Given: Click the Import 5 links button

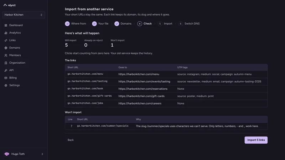Looking at the screenshot, I should click(x=256, y=140).
